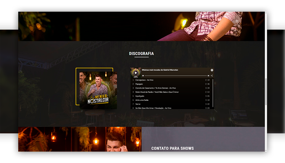The height and width of the screenshot is (163, 285).
Task: Skip to the previous track in the player
Action: tap(143, 76)
